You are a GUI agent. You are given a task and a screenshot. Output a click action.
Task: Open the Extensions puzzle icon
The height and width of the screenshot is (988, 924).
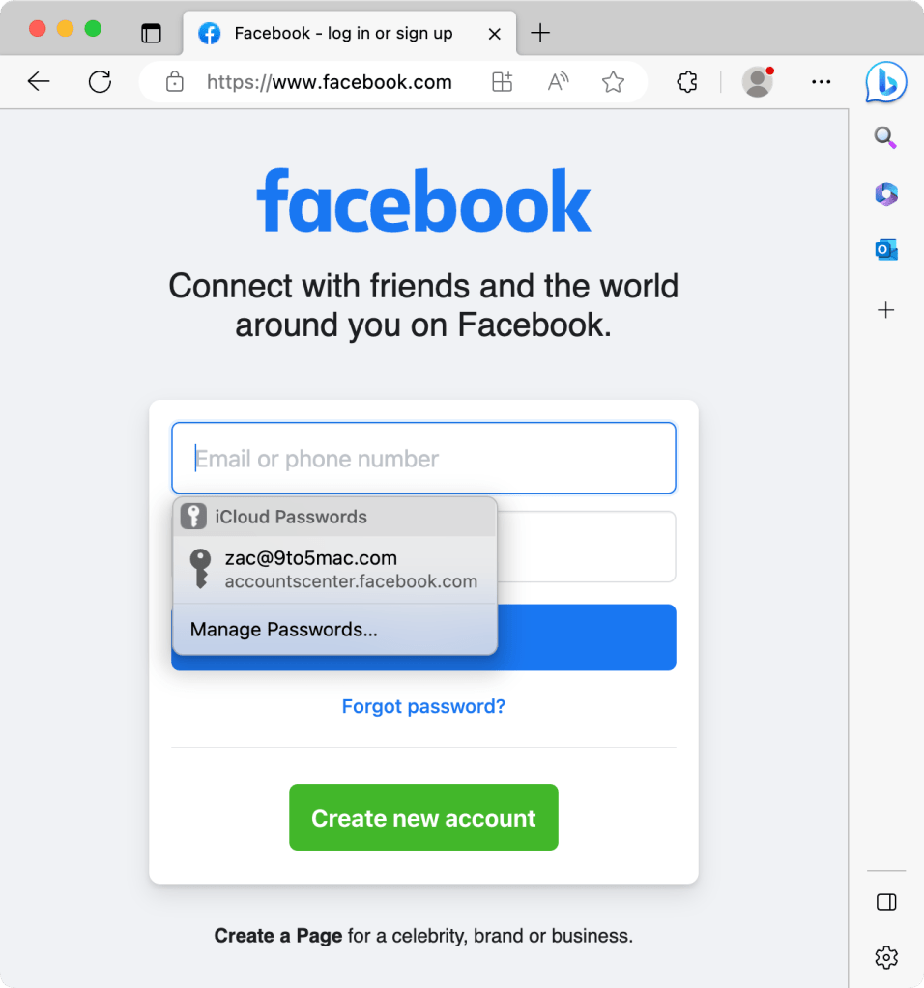click(x=687, y=82)
